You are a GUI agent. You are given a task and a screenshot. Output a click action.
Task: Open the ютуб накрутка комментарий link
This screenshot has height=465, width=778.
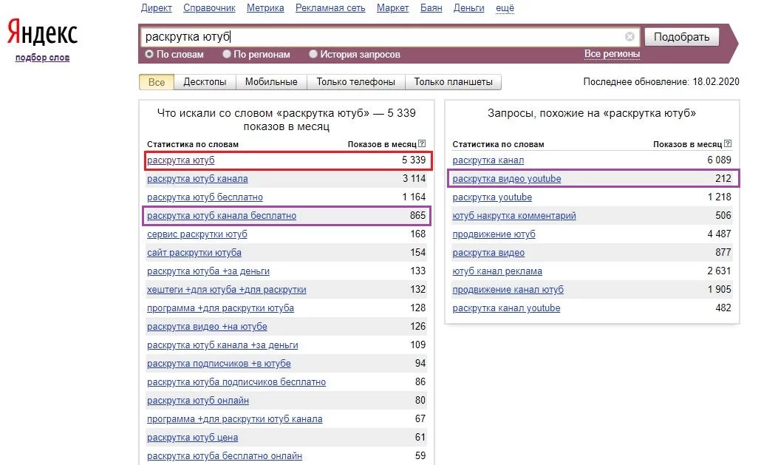tap(514, 216)
